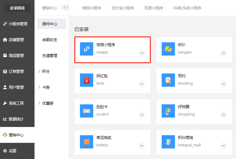
Task: Expand the 优惠券 submenu chevron
Action: 39,103
